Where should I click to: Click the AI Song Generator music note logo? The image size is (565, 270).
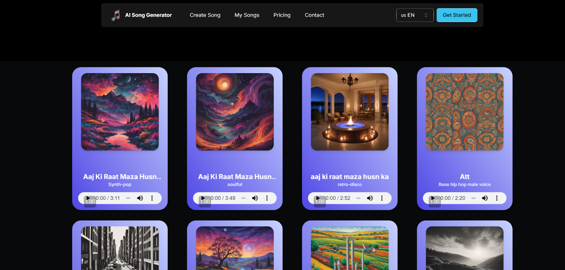pyautogui.click(x=116, y=15)
